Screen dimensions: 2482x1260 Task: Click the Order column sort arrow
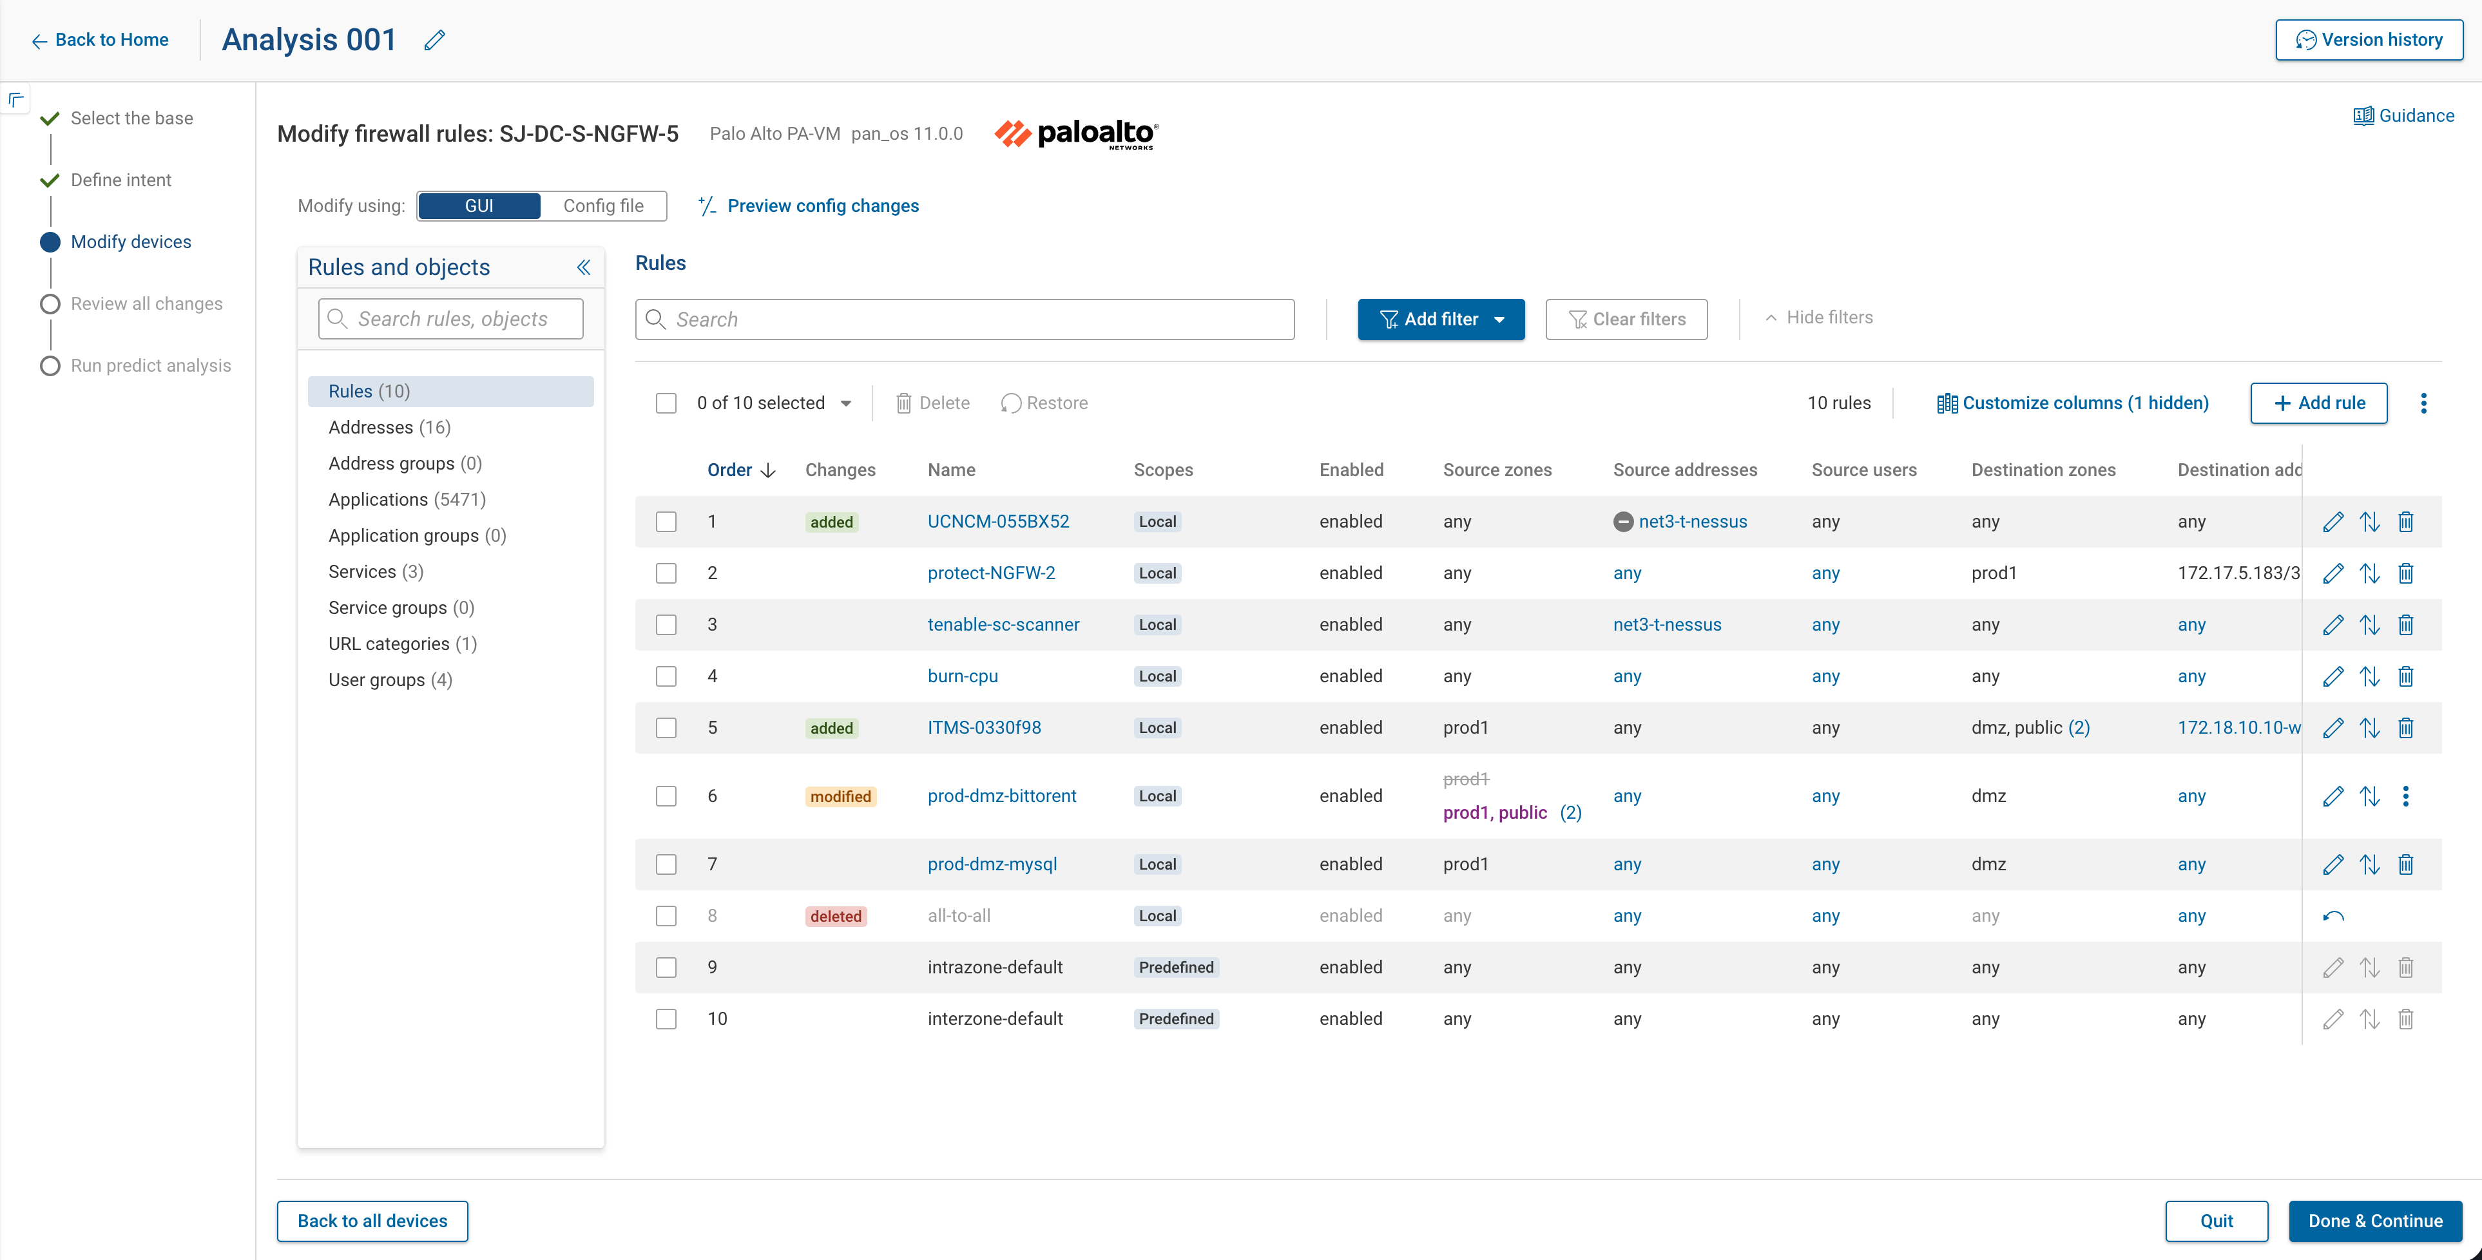pos(768,470)
